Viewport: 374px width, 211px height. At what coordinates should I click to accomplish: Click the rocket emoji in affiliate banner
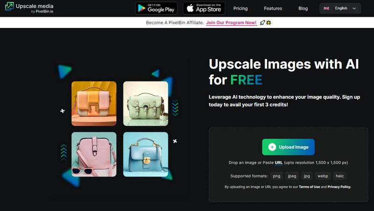coord(263,22)
